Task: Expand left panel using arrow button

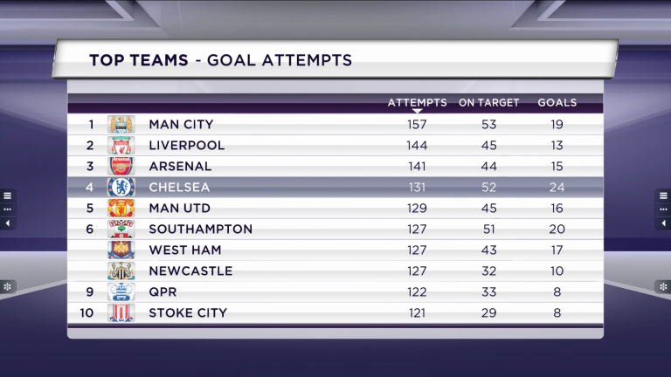Action: point(7,223)
